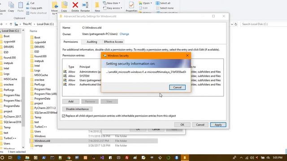Open the Open dropdown in ribbon

[x=145, y=3]
